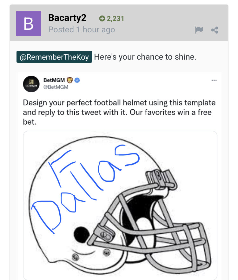238x280 pixels.
Task: Click the BetMGM round profile picture
Action: click(x=31, y=84)
